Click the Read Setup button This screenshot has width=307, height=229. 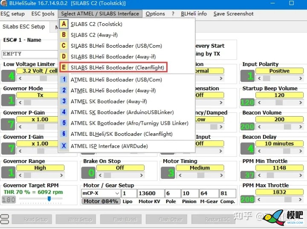coord(32,219)
